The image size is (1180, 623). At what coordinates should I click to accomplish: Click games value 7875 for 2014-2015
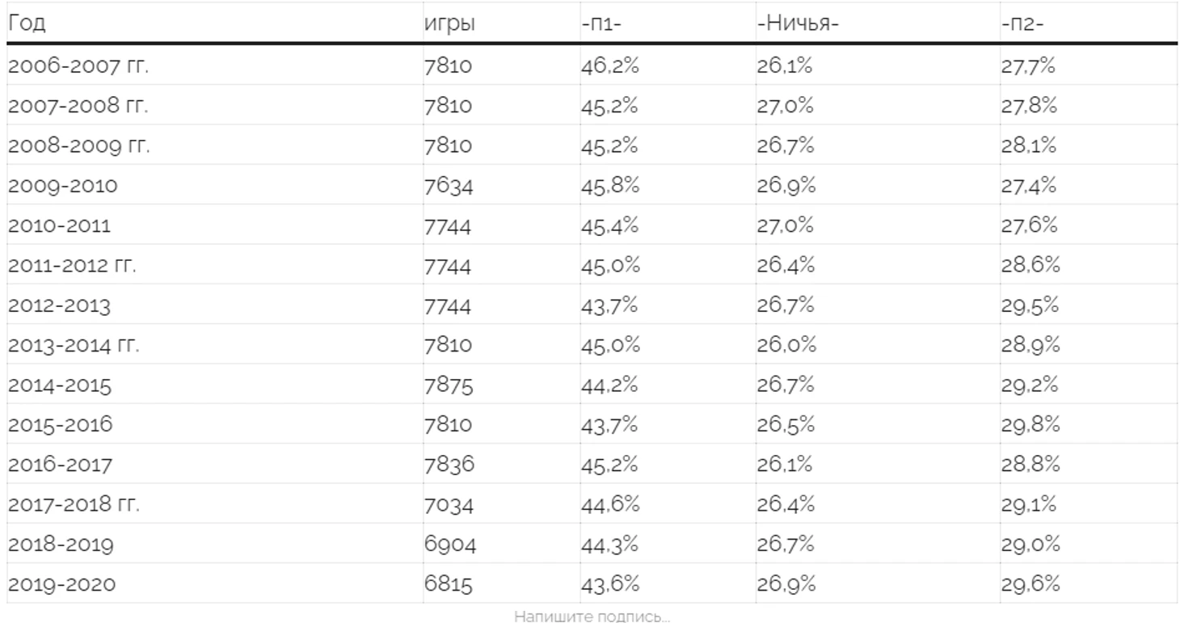click(x=448, y=385)
